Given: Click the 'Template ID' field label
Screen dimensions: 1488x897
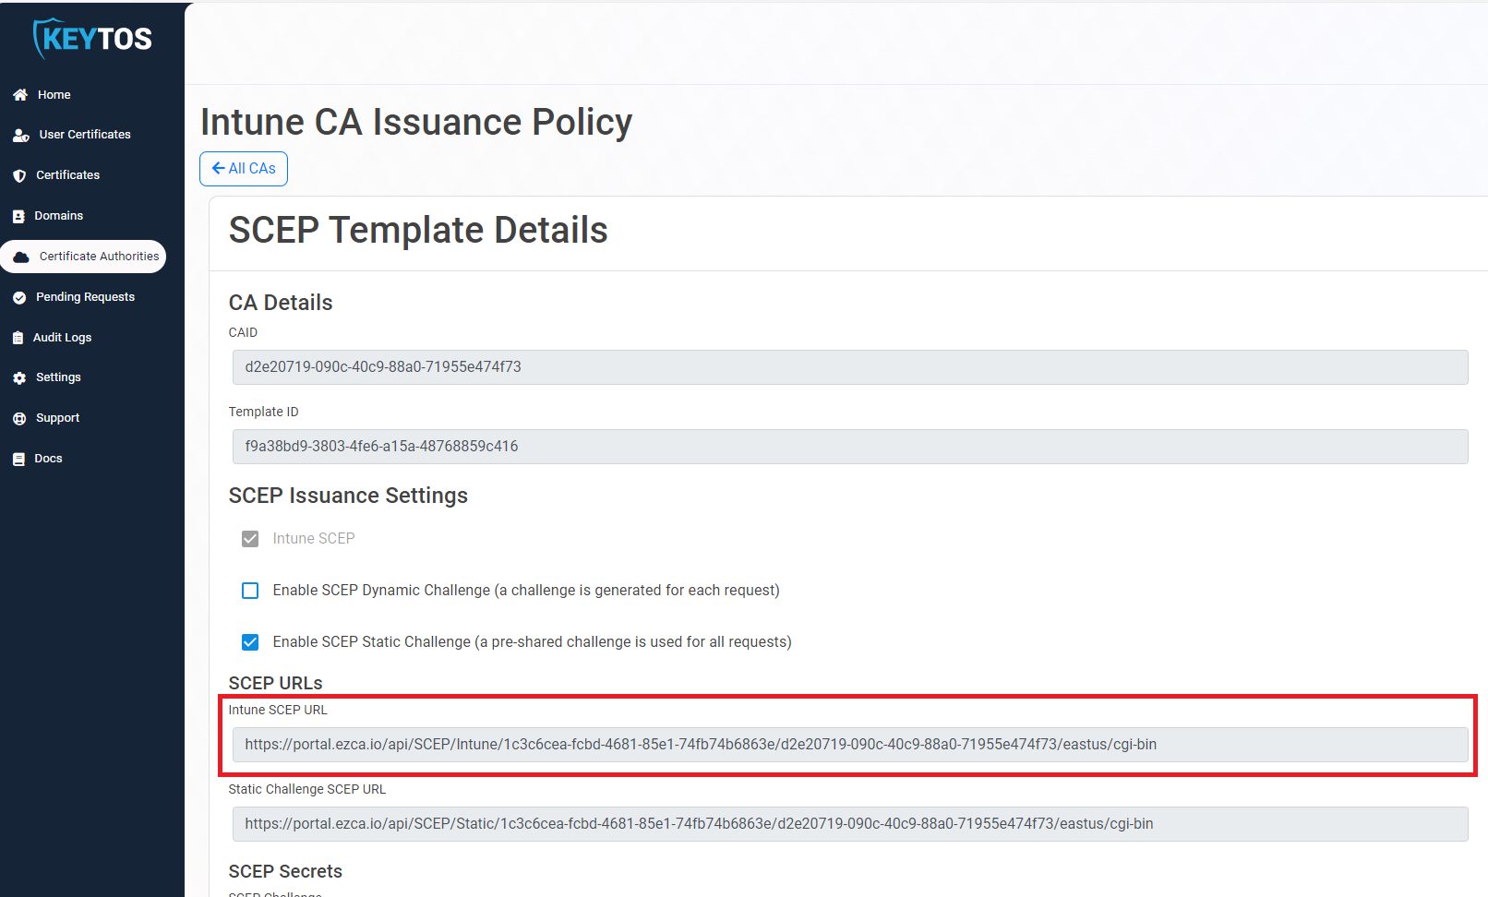Looking at the screenshot, I should click(x=264, y=413).
